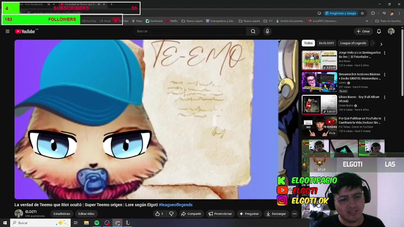Mute the La verdad de Teemo tab audio
The image size is (404, 227).
click(99, 4)
